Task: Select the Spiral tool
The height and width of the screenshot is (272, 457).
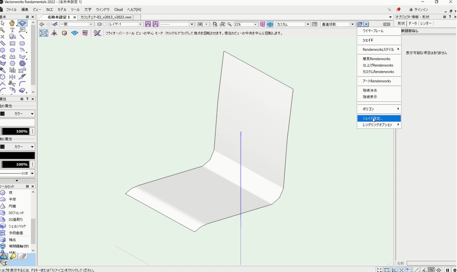Action: (22, 63)
